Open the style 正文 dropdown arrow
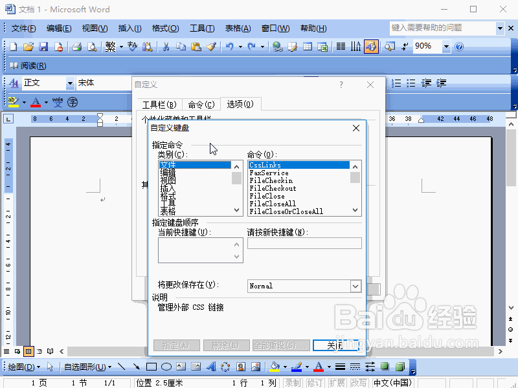The image size is (518, 388). pyautogui.click(x=70, y=83)
